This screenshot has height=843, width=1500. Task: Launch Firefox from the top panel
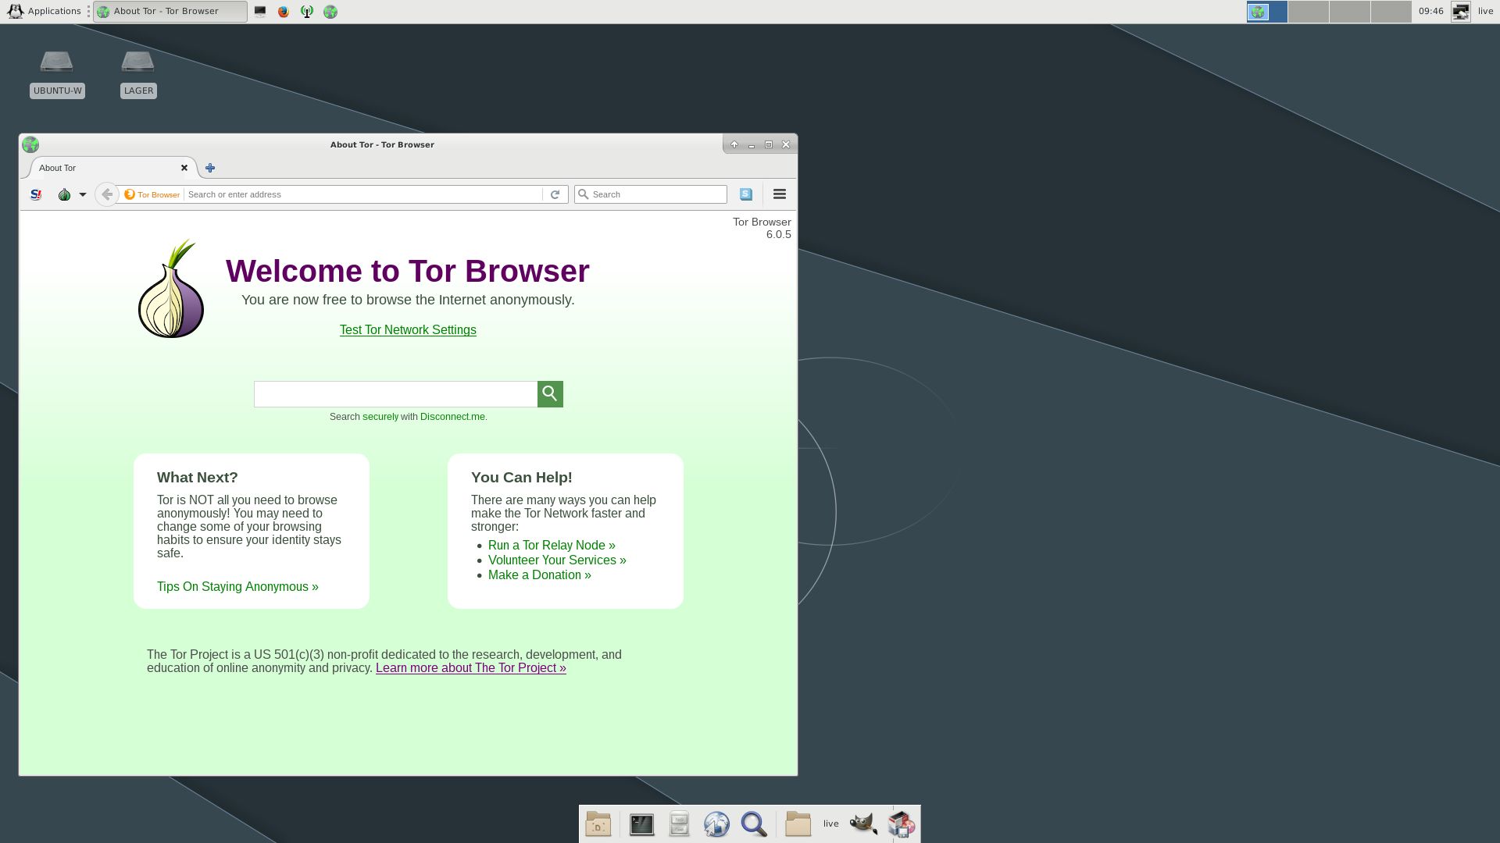coord(284,12)
